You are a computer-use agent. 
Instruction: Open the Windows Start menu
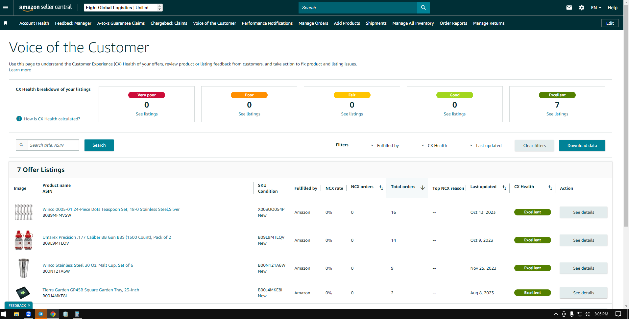click(x=4, y=314)
